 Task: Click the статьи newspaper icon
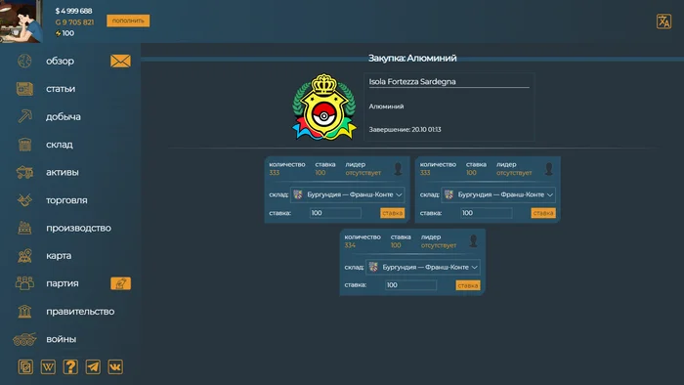24,89
